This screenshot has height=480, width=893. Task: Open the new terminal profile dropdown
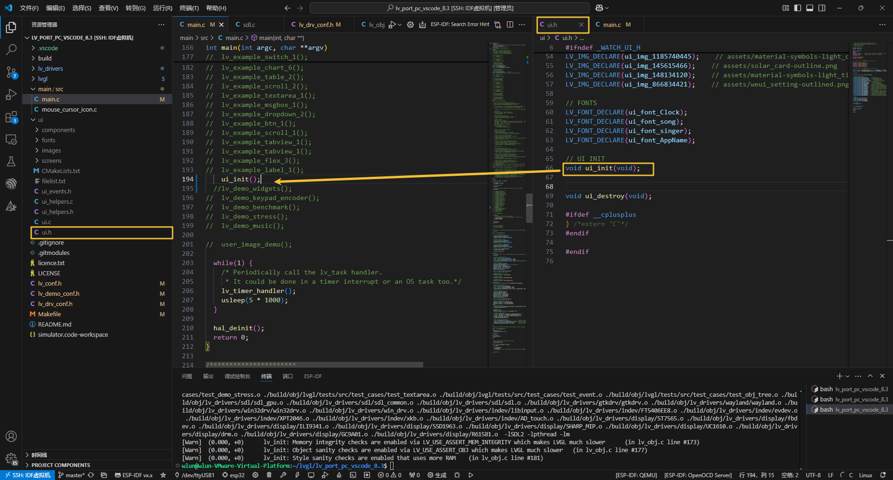[x=847, y=376]
